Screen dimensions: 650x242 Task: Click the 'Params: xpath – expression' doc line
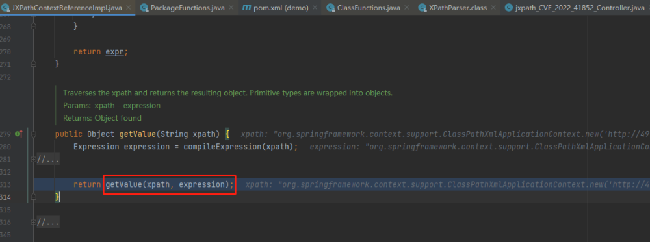click(112, 106)
